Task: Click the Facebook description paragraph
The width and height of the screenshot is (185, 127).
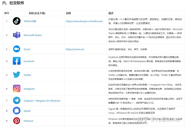Action: 144,61
